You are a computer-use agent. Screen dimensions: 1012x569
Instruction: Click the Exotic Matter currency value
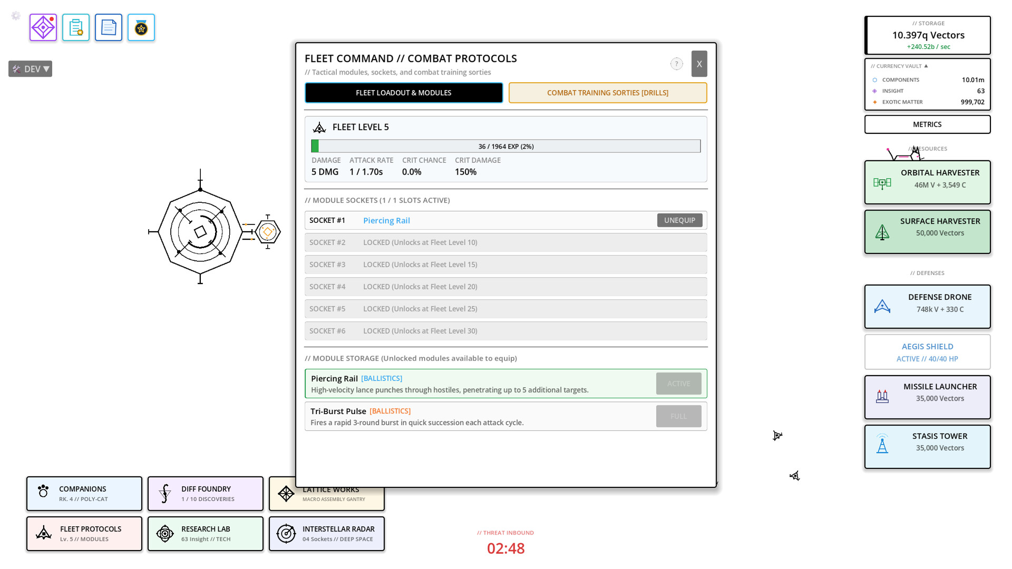(x=972, y=102)
